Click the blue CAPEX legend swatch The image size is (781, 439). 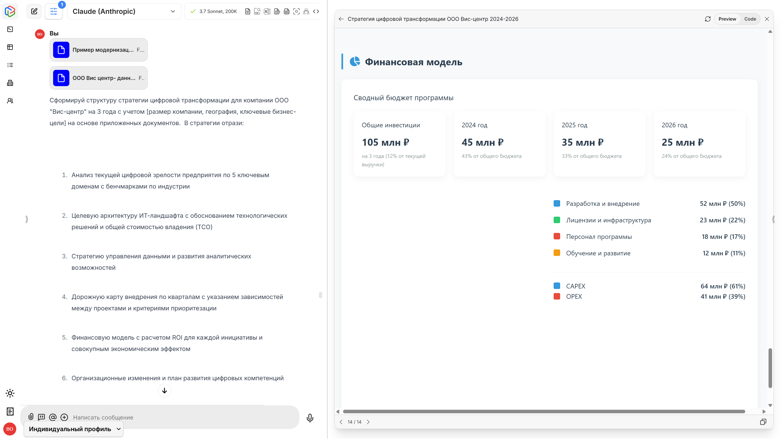point(557,286)
